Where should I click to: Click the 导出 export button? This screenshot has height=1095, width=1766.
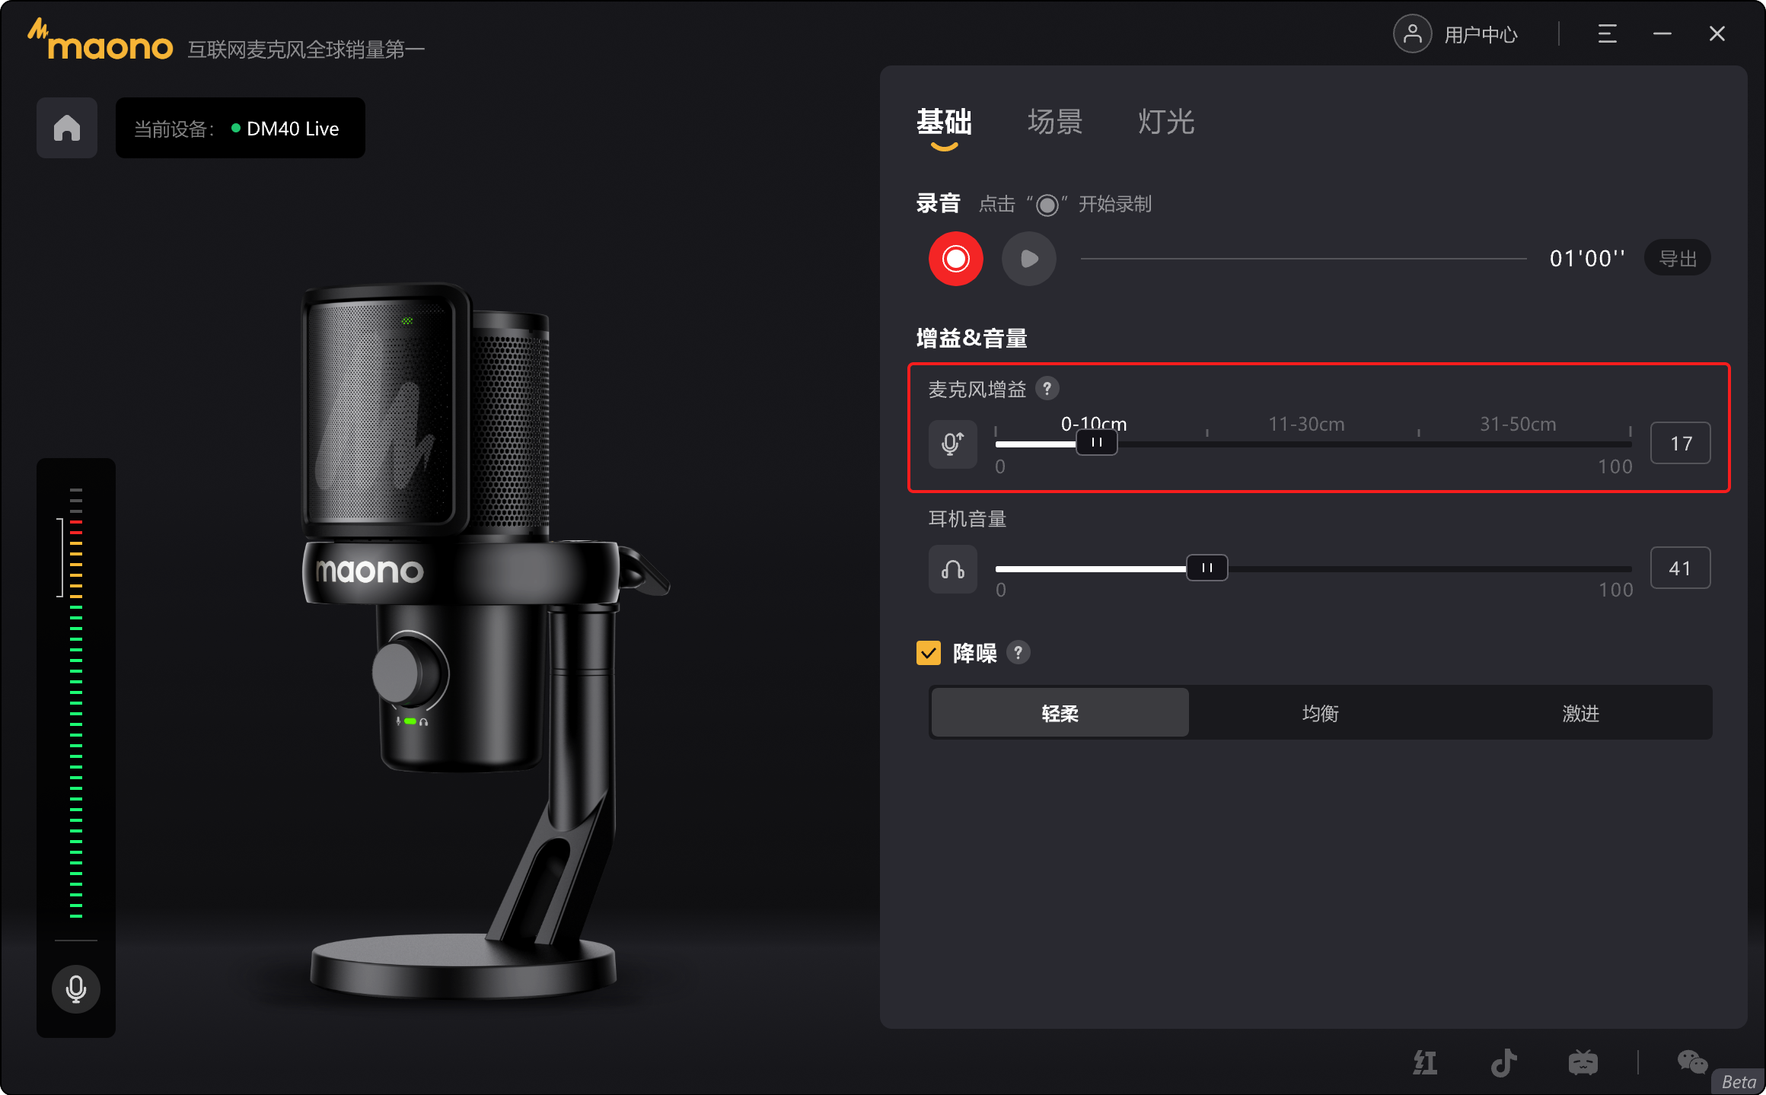coord(1678,259)
